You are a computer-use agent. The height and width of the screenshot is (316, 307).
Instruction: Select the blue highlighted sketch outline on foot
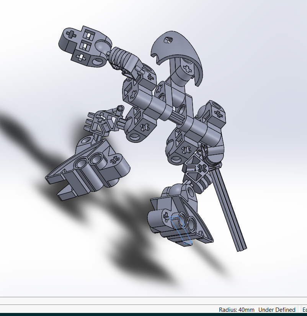point(181,230)
